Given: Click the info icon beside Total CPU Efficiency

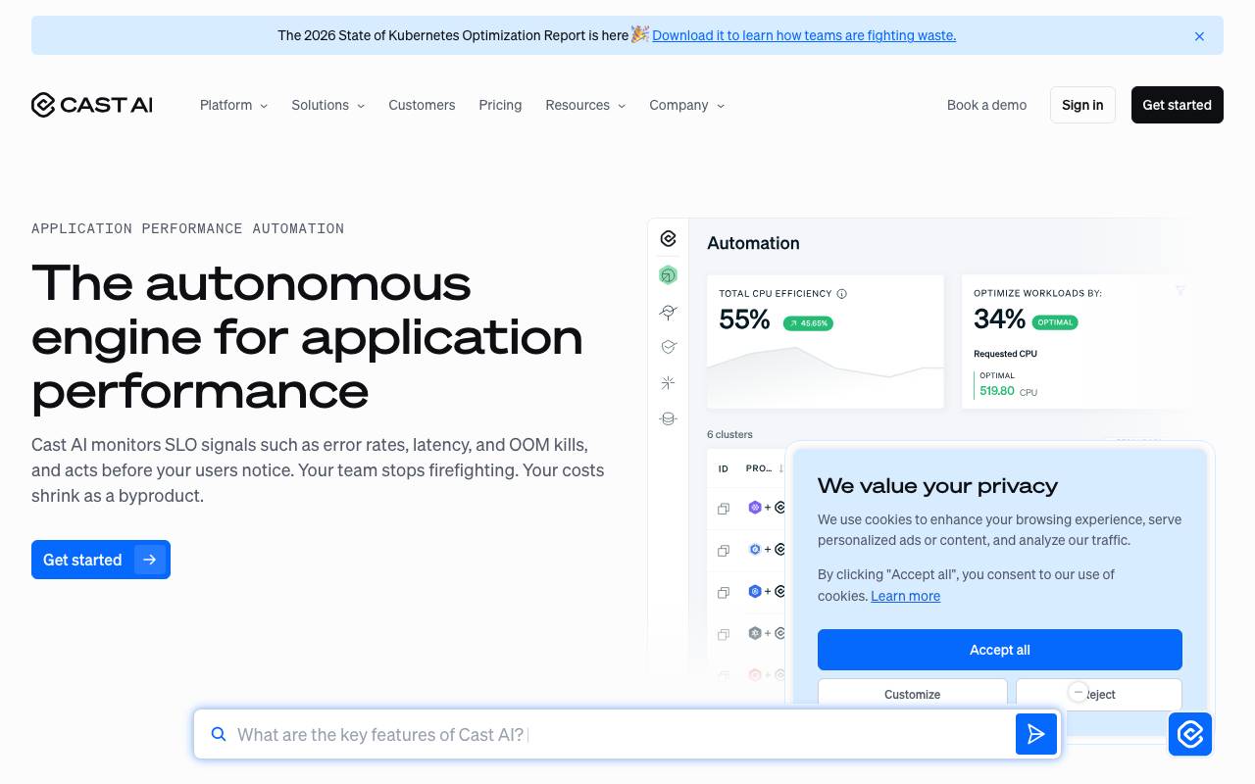Looking at the screenshot, I should pos(842,293).
